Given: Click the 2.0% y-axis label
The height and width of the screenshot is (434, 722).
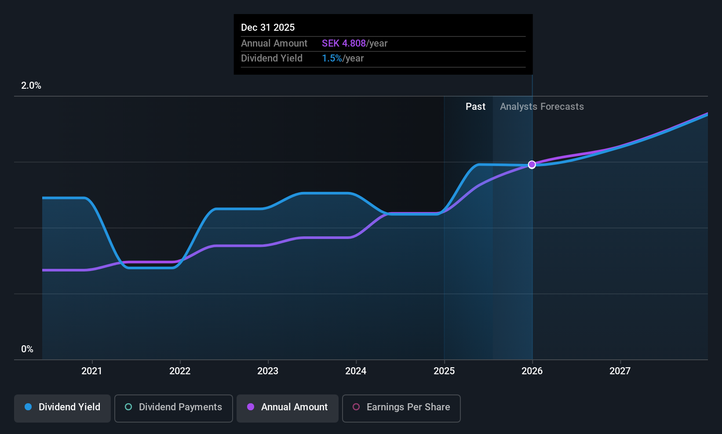Looking at the screenshot, I should [x=31, y=86].
